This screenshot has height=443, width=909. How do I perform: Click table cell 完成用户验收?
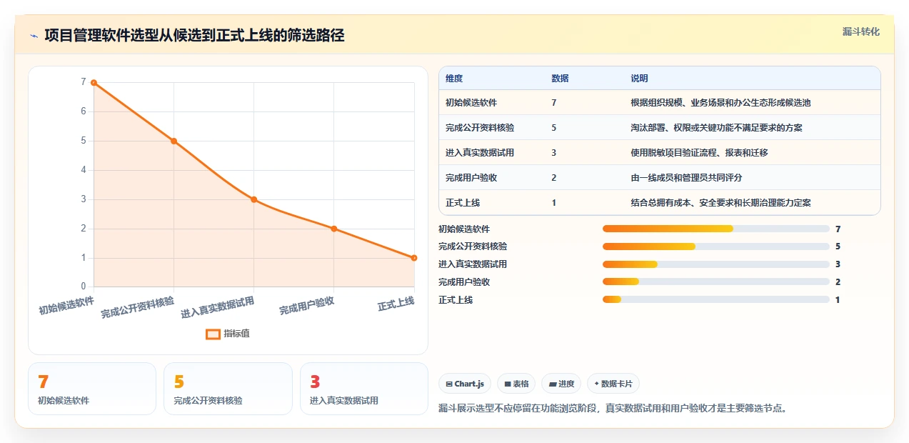coord(471,178)
